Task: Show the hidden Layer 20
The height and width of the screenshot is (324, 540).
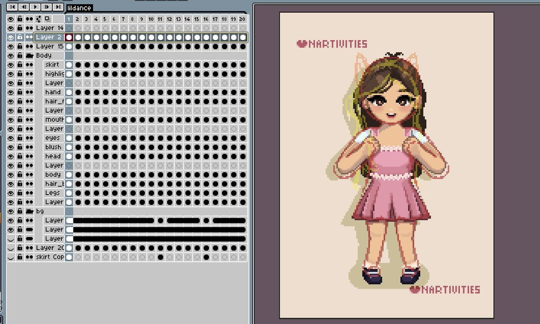Action: 11,248
